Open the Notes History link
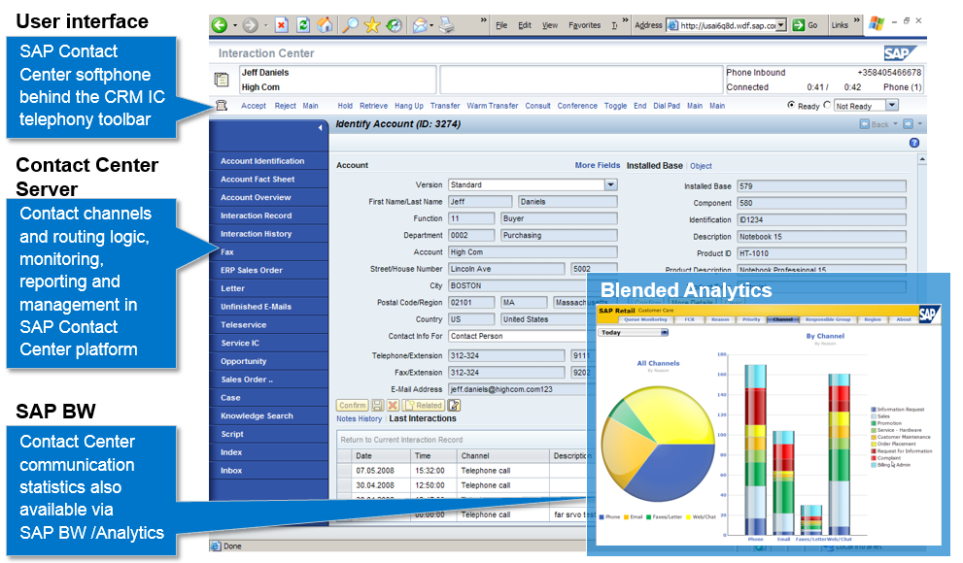 (x=360, y=418)
